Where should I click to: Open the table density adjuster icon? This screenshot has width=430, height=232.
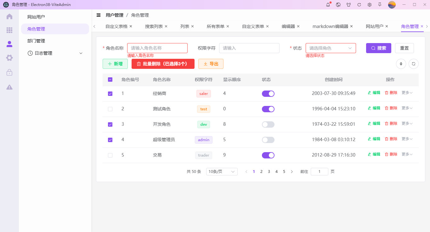[x=401, y=64]
